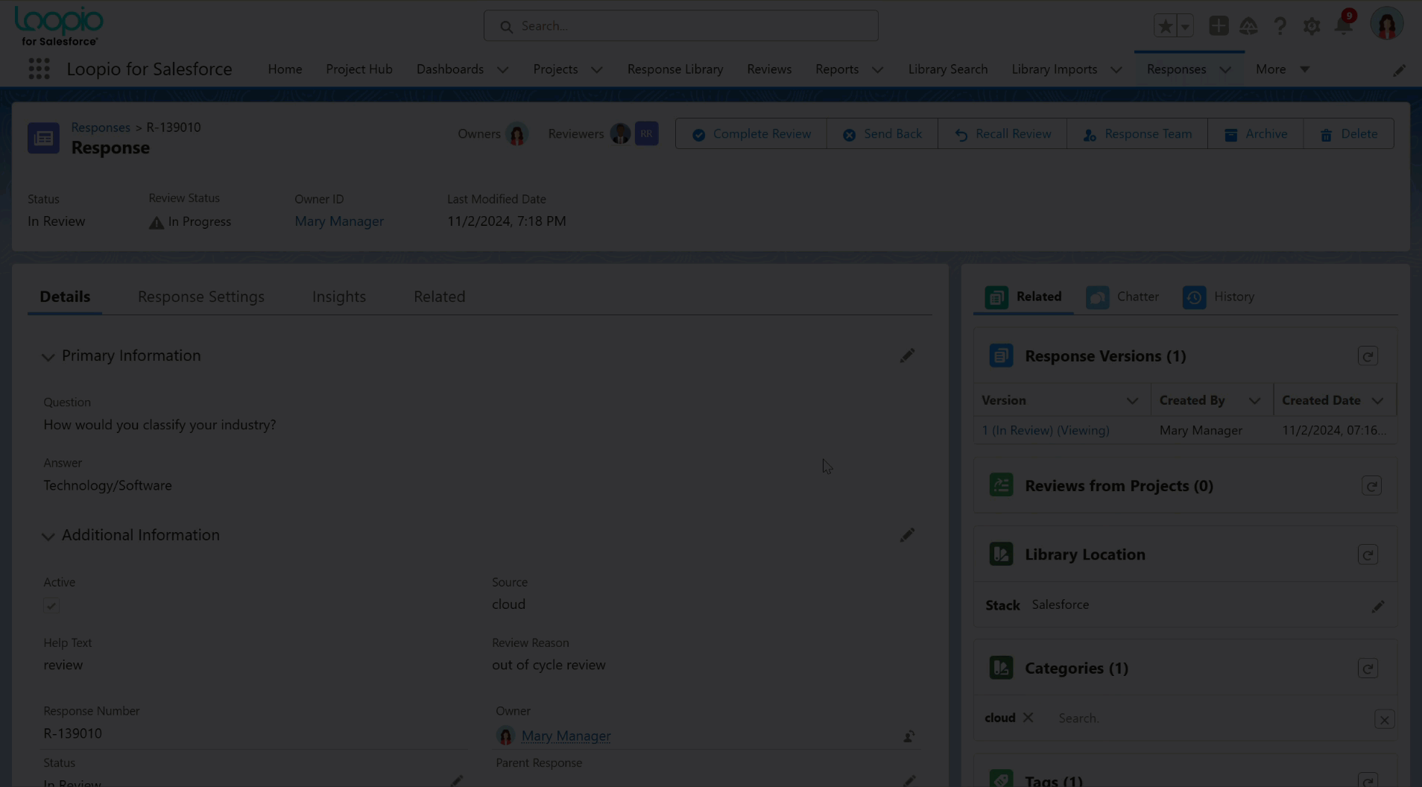Switch to the Response Settings tab

(x=201, y=297)
